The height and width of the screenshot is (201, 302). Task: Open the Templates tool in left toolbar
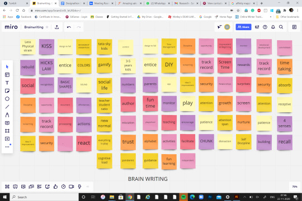[7, 75]
